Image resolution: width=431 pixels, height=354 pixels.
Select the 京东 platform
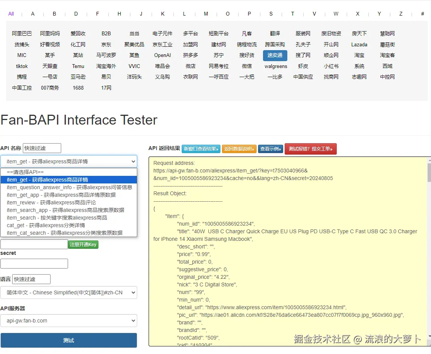(106, 44)
